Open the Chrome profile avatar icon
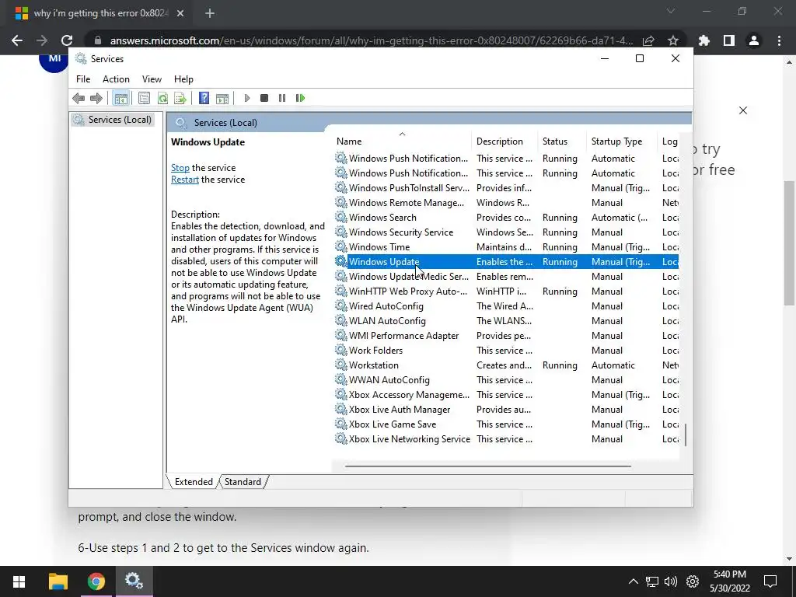This screenshot has height=597, width=796. [x=754, y=40]
